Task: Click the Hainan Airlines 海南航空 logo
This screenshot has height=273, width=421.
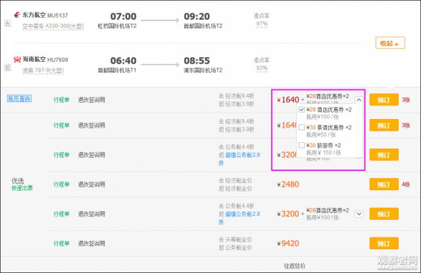Action: (17, 59)
